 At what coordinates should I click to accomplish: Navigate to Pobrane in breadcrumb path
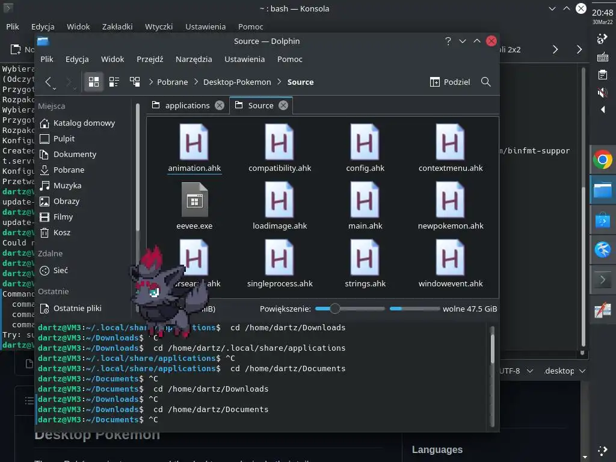[173, 82]
